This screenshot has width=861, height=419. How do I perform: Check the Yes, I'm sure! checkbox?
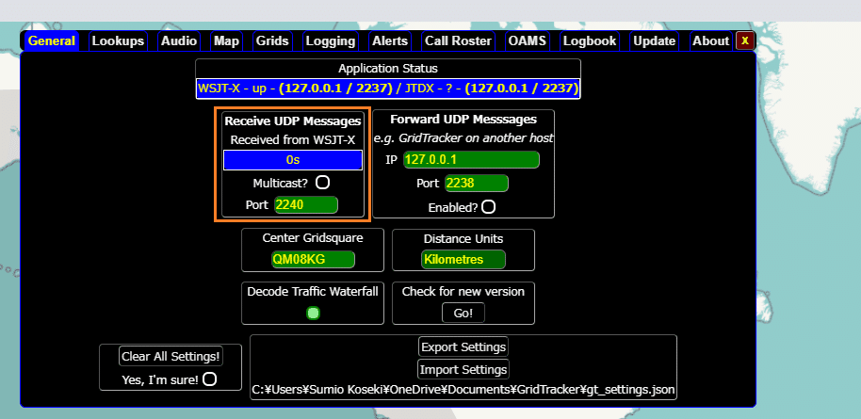pyautogui.click(x=209, y=379)
